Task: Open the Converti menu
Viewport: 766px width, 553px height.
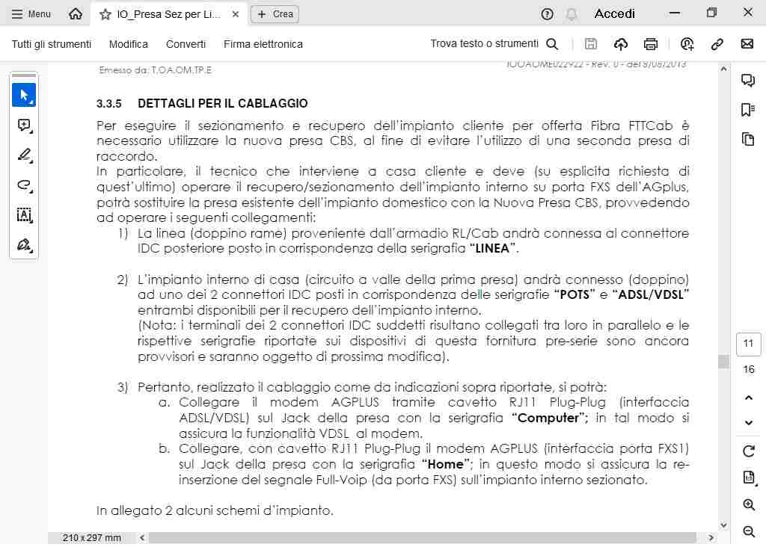Action: (x=186, y=44)
